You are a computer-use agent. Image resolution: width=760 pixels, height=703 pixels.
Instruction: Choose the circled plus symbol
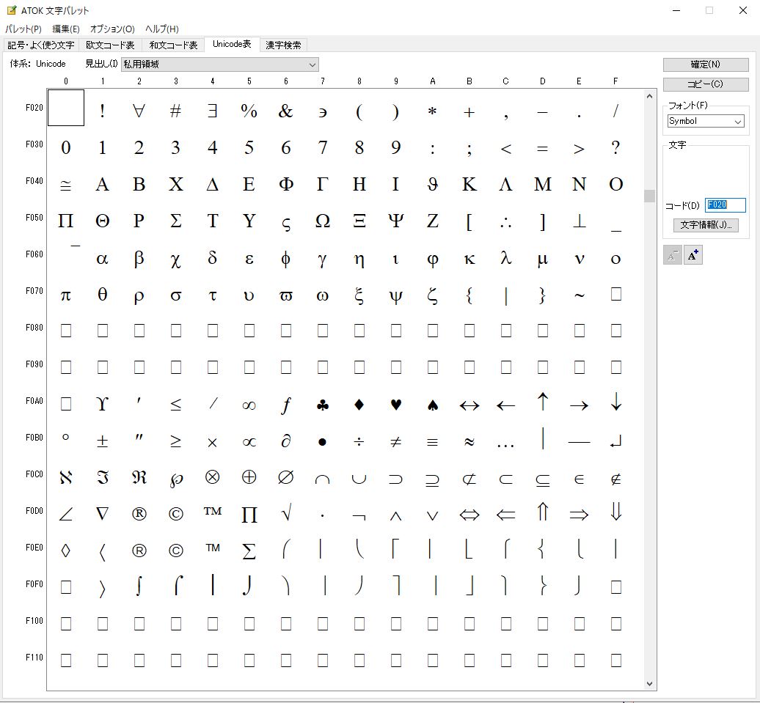[249, 477]
